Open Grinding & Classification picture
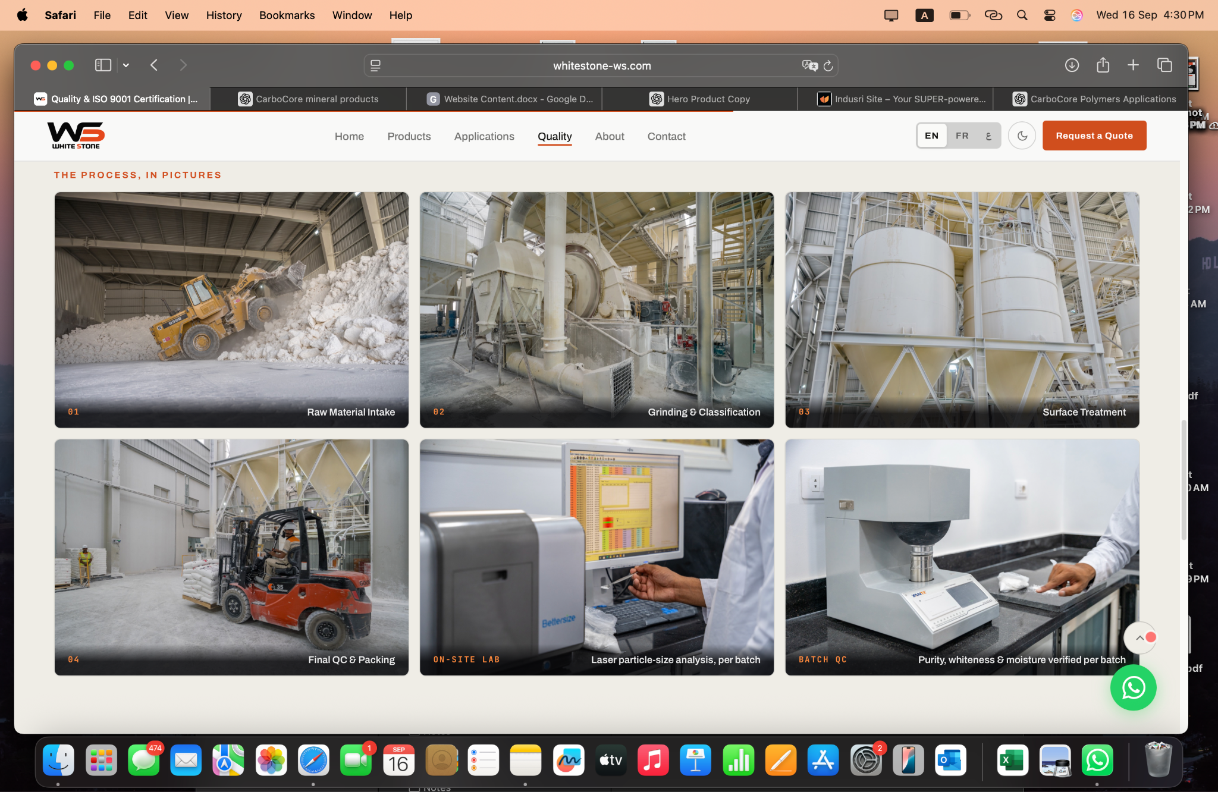Image resolution: width=1218 pixels, height=792 pixels. [597, 310]
